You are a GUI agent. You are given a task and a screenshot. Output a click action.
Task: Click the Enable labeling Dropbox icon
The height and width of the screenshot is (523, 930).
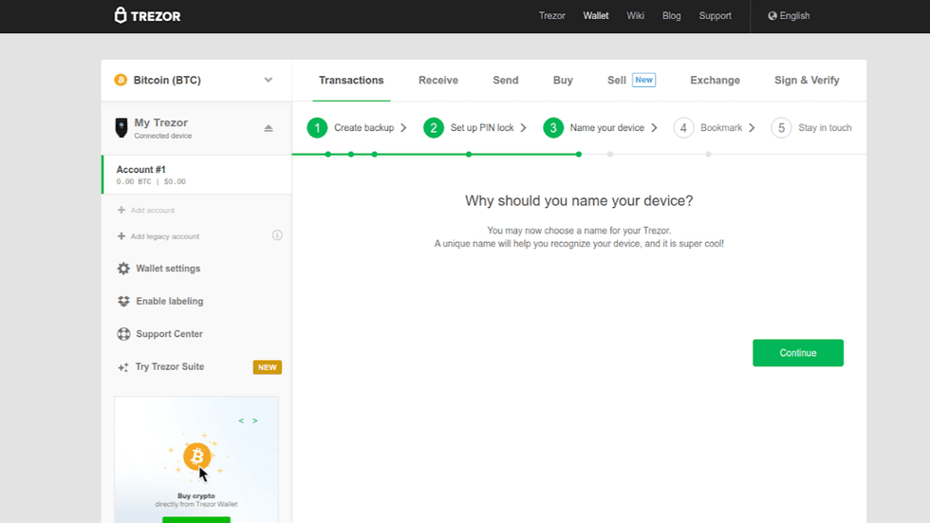[x=123, y=302]
